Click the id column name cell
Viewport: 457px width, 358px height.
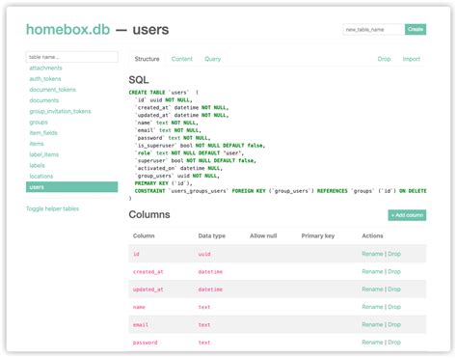[136, 254]
